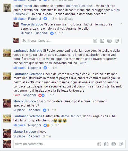Click in 'Scrivi un commento...' field
Screen dimensions: 128x151
(x=55, y=144)
